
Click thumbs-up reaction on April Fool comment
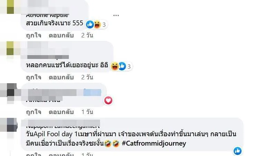[x=237, y=151]
